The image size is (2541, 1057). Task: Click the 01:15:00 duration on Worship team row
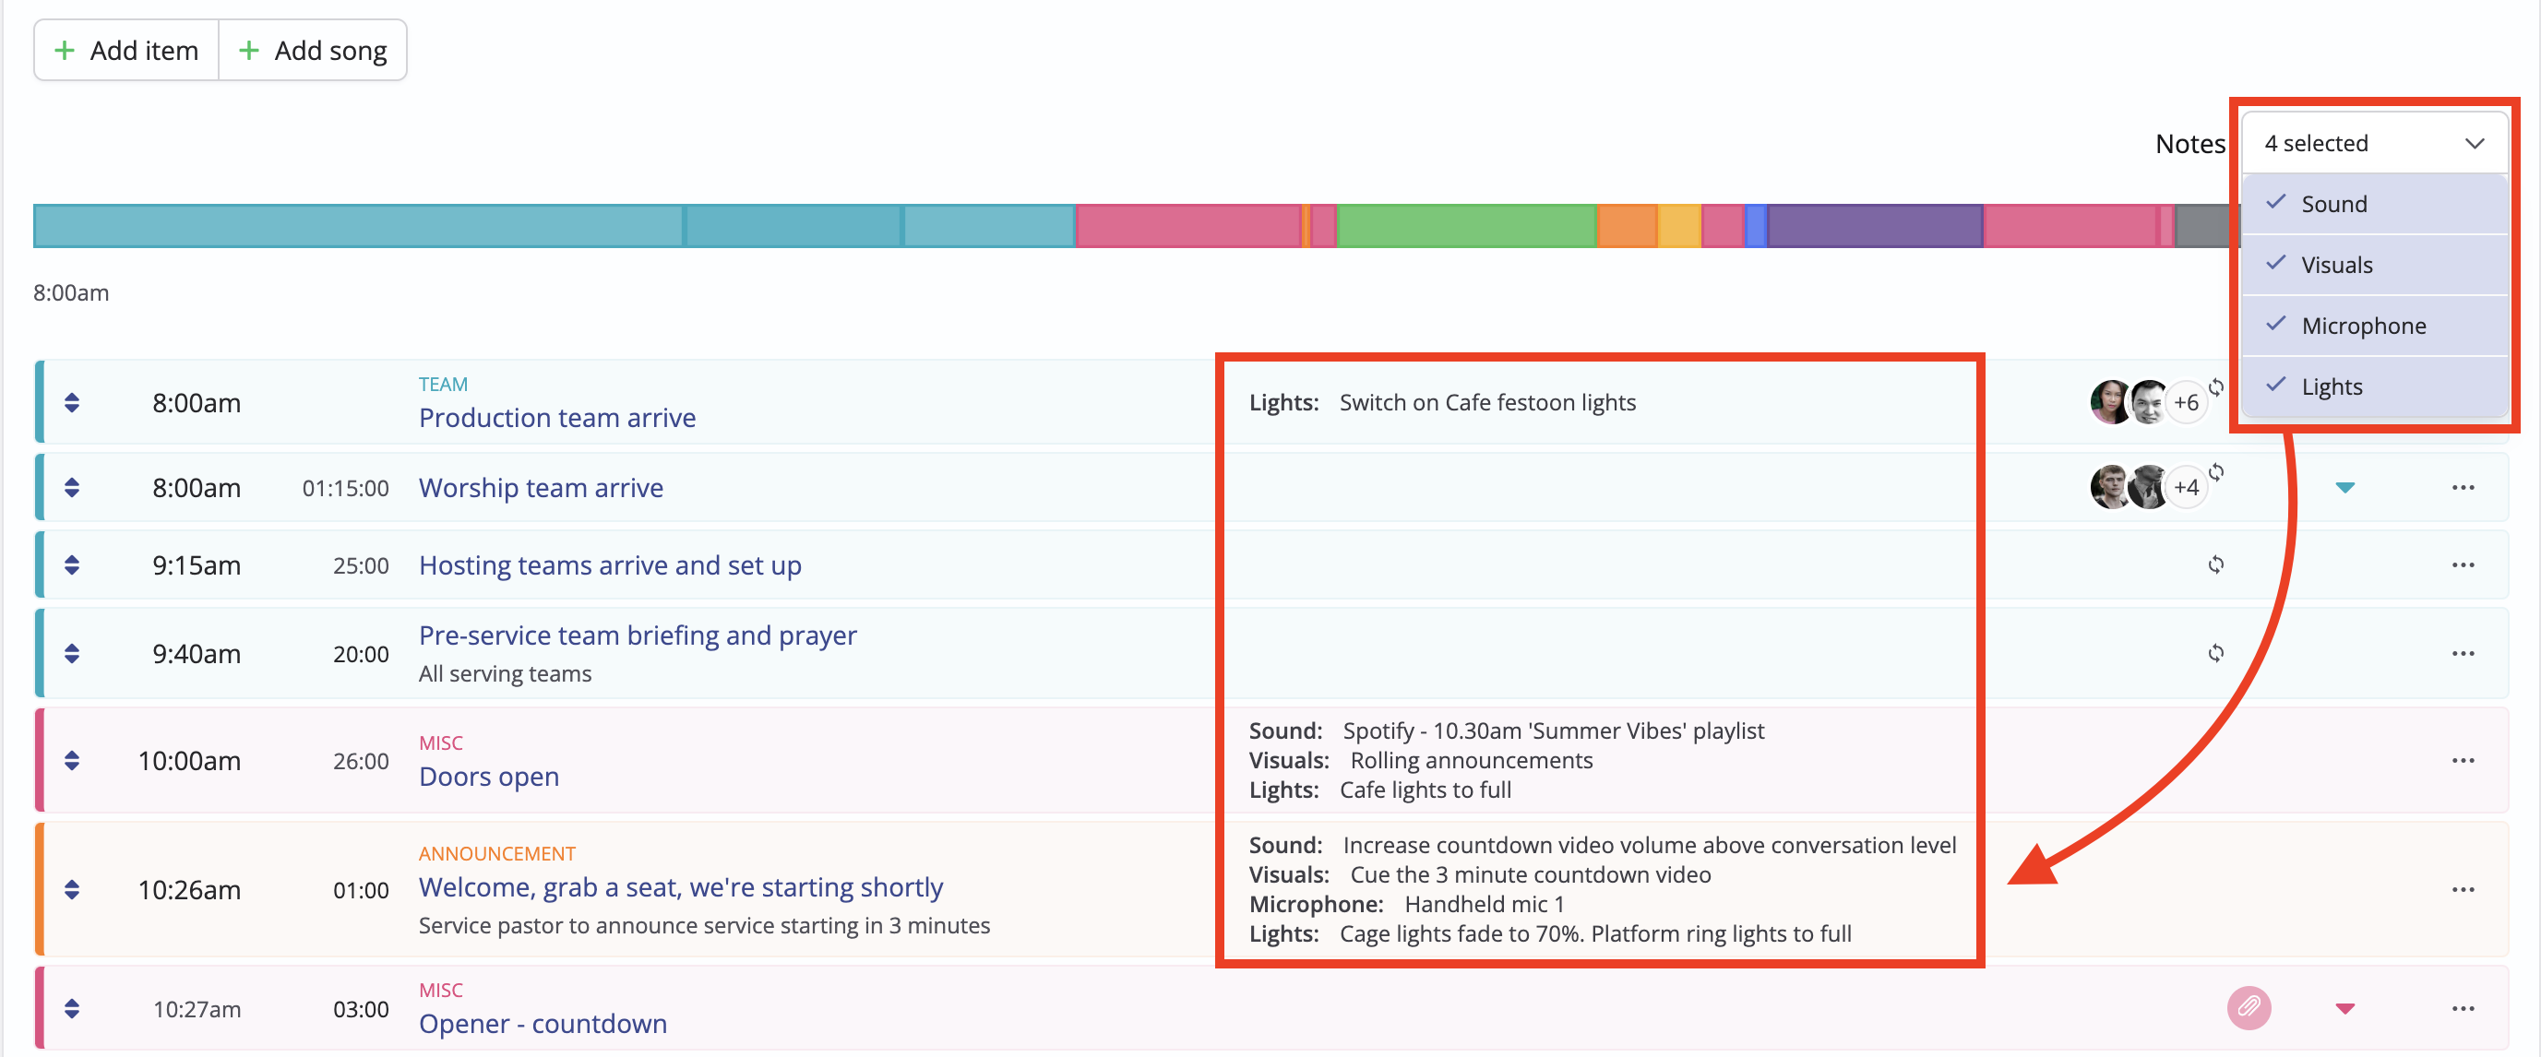345,487
